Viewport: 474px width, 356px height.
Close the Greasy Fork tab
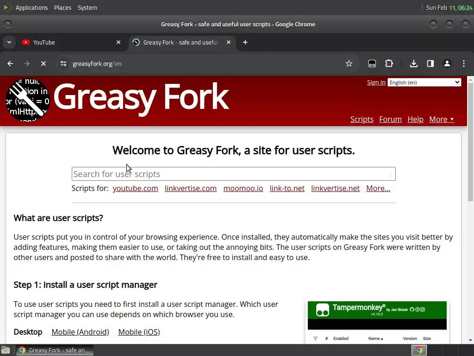229,42
